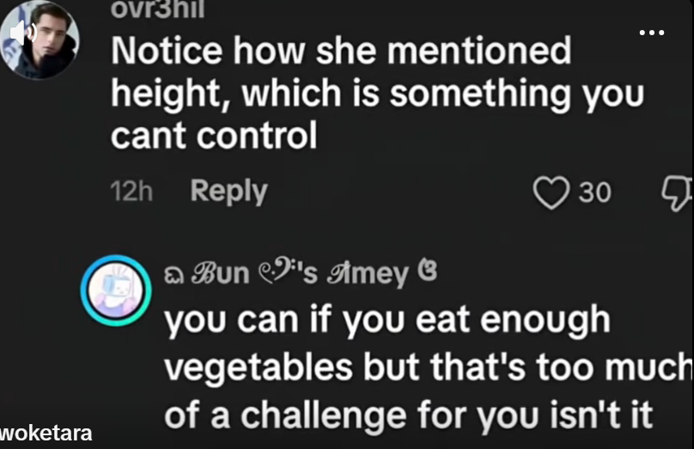
Task: Select the "cant control" text line
Action: pyautogui.click(x=214, y=136)
